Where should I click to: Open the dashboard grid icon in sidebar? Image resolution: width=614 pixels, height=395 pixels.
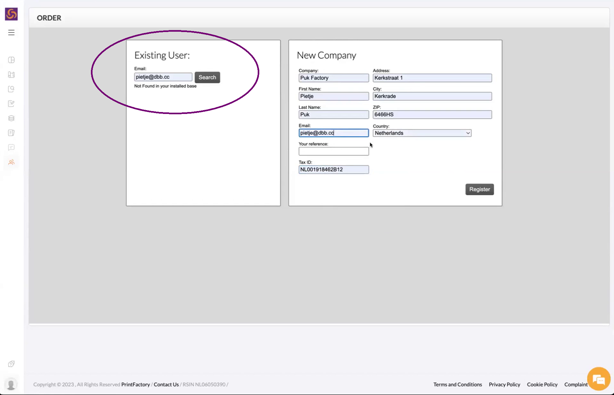pyautogui.click(x=11, y=60)
